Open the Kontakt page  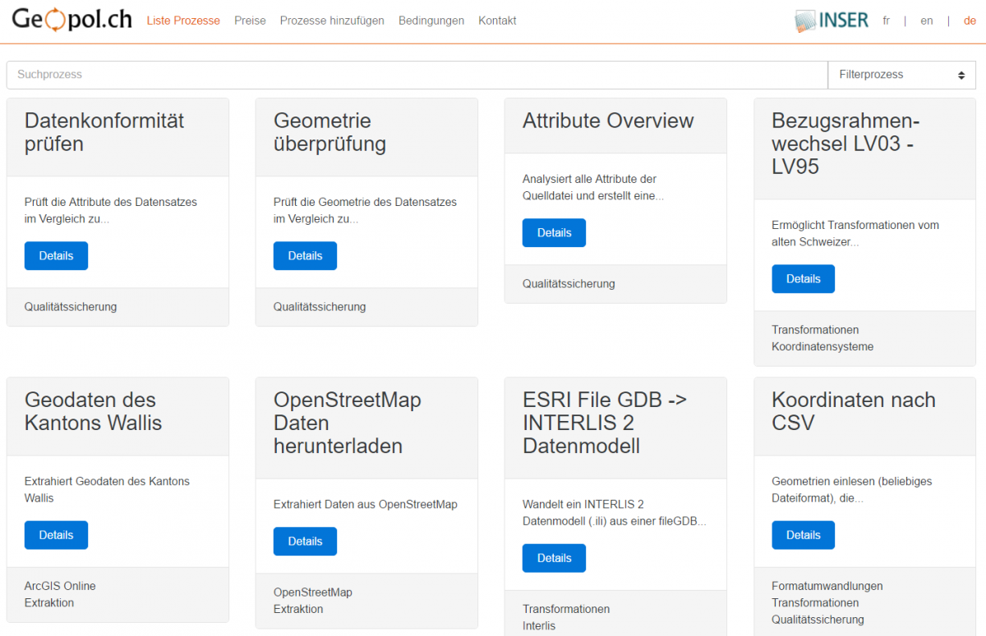pos(497,21)
